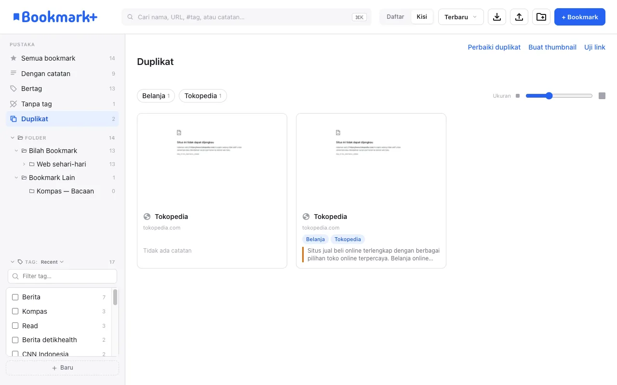Toggle the CNN Indonesia tag checkbox
The height and width of the screenshot is (385, 617).
click(x=15, y=354)
